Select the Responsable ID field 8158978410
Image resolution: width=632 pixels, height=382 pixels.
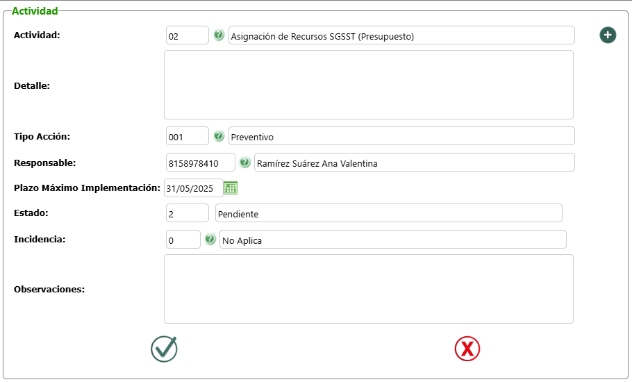(201, 163)
